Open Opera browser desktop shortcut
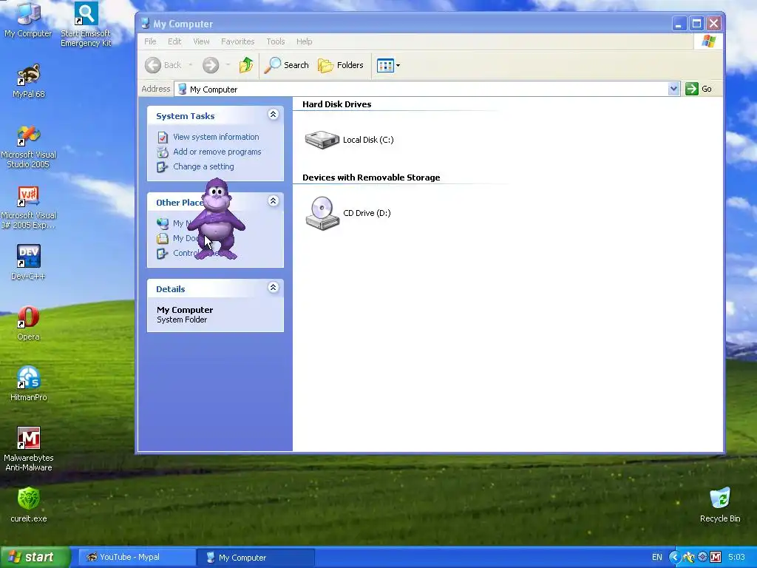Screen dimensions: 757x568 coord(29,323)
